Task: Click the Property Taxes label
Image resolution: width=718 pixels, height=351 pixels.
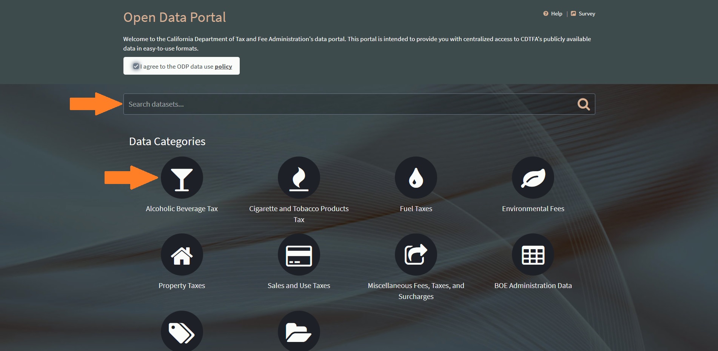Action: pyautogui.click(x=182, y=285)
